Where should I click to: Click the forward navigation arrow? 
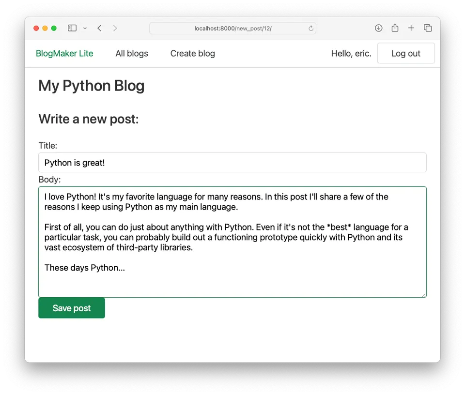(x=115, y=28)
